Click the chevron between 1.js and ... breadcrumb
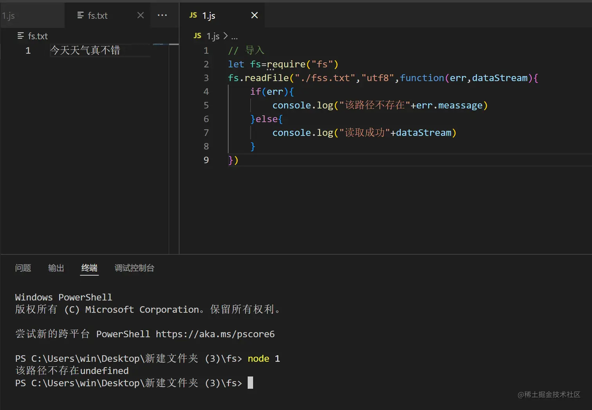 pos(226,36)
